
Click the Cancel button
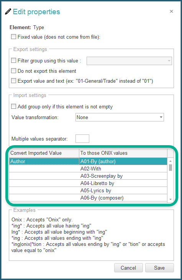(128, 268)
